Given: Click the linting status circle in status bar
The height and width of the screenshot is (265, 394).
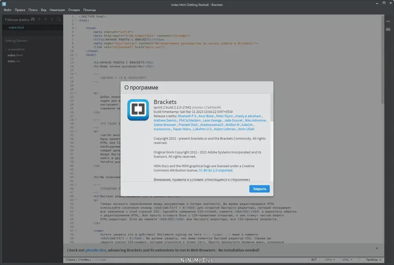Looking at the screenshot, I should [359, 260].
